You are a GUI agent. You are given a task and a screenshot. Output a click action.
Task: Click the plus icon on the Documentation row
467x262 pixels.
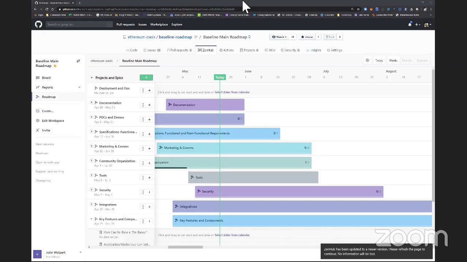click(149, 105)
